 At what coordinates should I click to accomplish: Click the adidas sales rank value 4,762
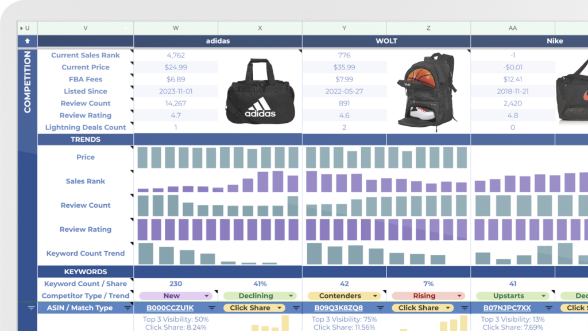tap(176, 55)
